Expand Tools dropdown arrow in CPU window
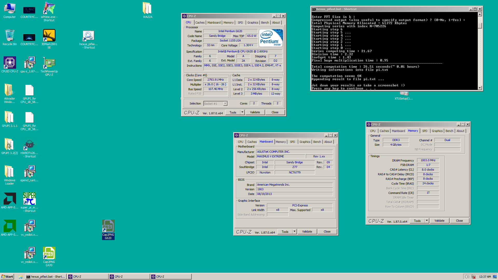Screen dimensions: 498x280 click(x=242, y=112)
